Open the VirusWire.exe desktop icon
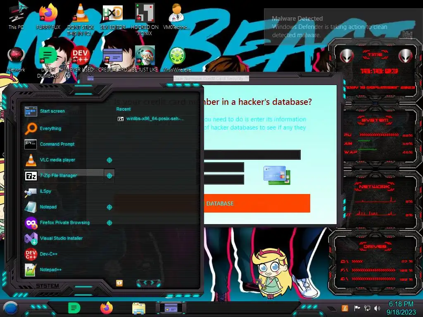 (177, 59)
